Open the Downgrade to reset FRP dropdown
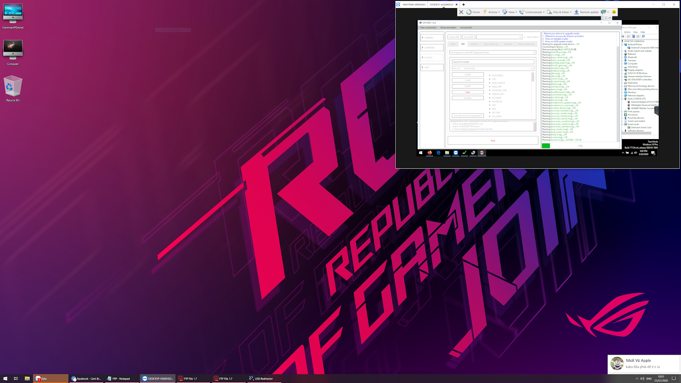 [x=493, y=52]
